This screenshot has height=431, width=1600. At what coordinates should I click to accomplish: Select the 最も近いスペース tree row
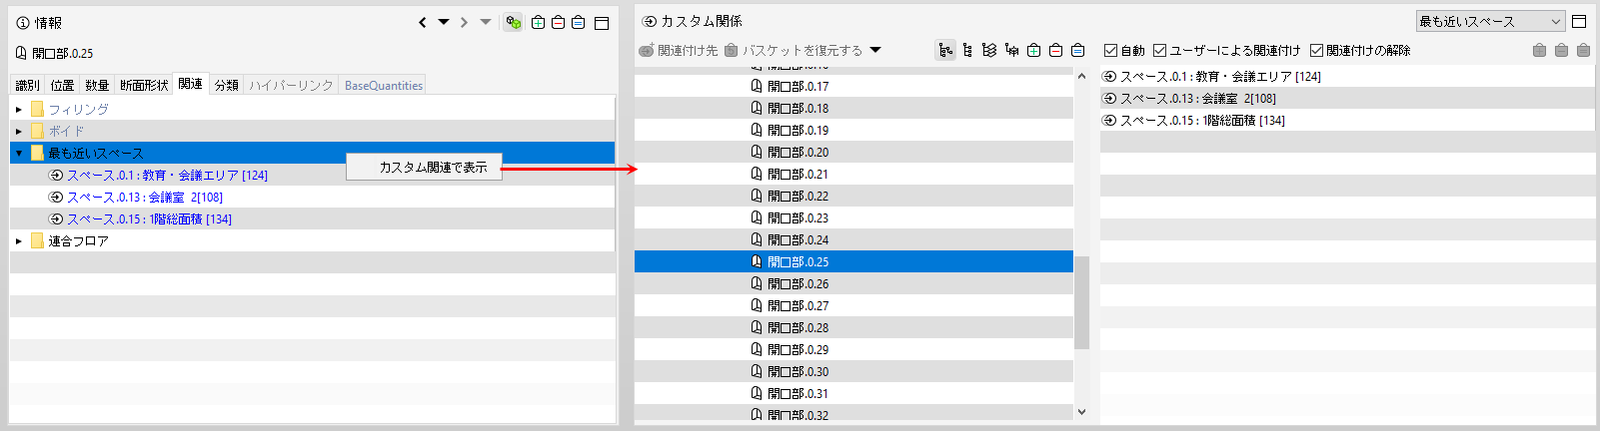pyautogui.click(x=312, y=153)
